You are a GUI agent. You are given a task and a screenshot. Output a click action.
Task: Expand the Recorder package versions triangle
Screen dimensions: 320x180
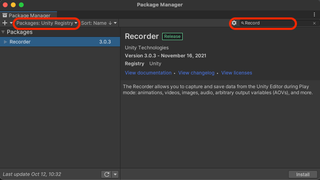[6, 42]
